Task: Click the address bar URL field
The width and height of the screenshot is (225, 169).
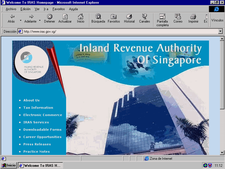Action: [121, 32]
